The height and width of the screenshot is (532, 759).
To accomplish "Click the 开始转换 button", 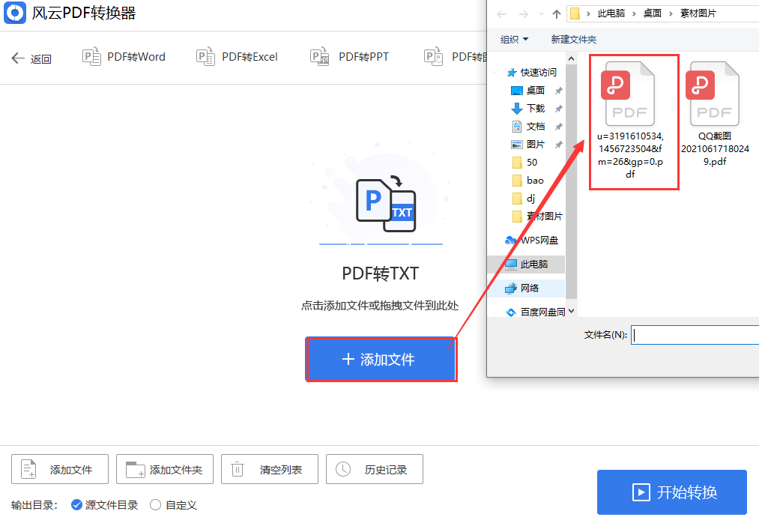I will (x=671, y=492).
